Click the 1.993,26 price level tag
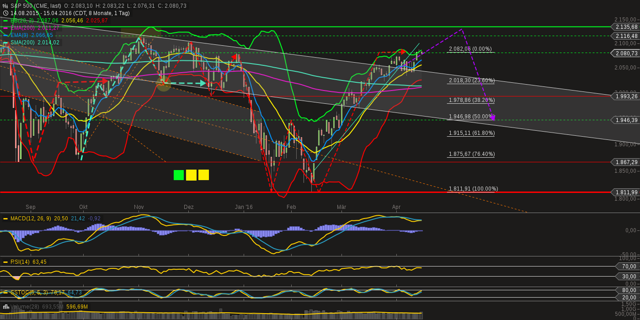Viewport: 640px width, 320px height. pos(626,96)
